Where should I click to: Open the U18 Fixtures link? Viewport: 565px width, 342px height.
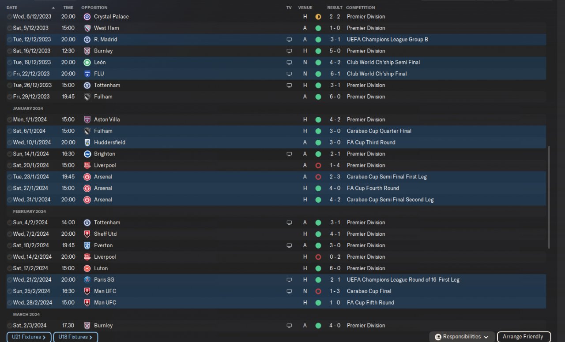pos(75,337)
